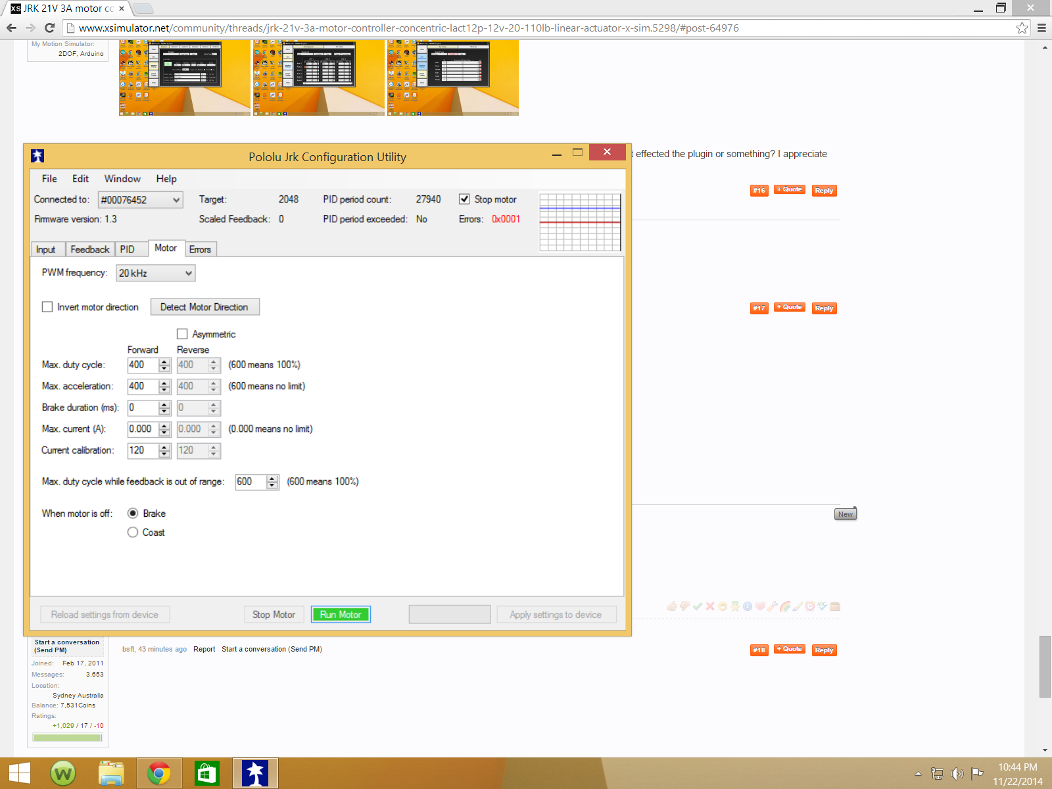Switch to Chrome on the taskbar
Screen dimensions: 1052x789
pos(158,773)
